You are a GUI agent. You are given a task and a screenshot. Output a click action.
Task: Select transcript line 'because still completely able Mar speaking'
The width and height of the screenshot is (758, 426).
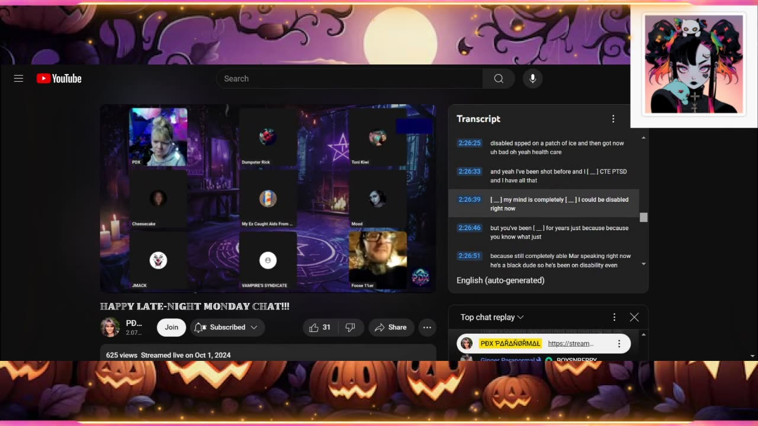coord(560,260)
